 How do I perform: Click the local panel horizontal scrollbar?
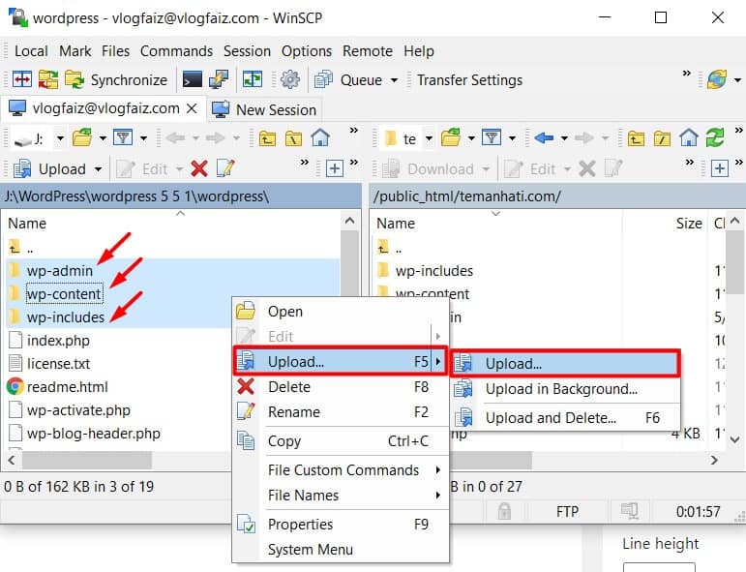point(87,460)
